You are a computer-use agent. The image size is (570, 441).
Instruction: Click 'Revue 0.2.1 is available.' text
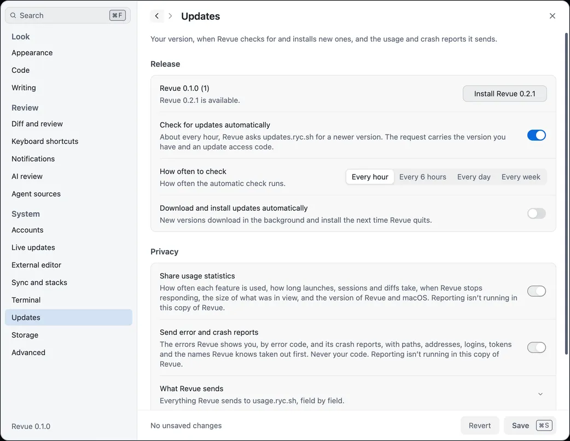click(200, 100)
